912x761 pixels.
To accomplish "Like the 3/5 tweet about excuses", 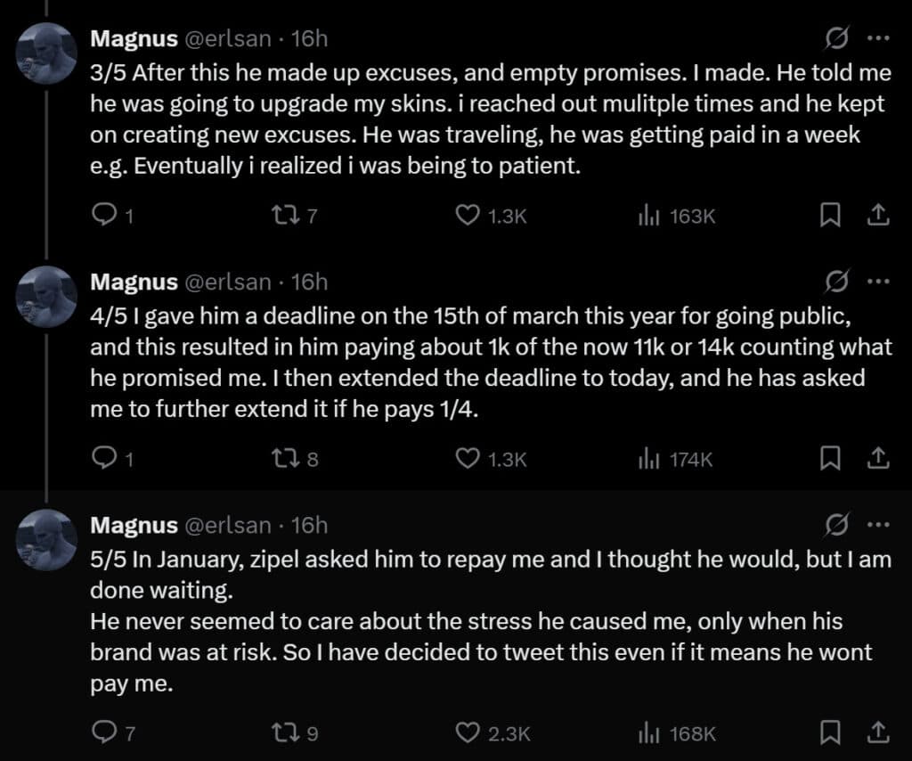I will (468, 215).
